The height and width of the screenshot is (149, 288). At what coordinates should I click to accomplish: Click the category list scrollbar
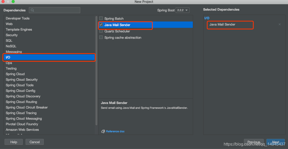[x=96, y=71]
